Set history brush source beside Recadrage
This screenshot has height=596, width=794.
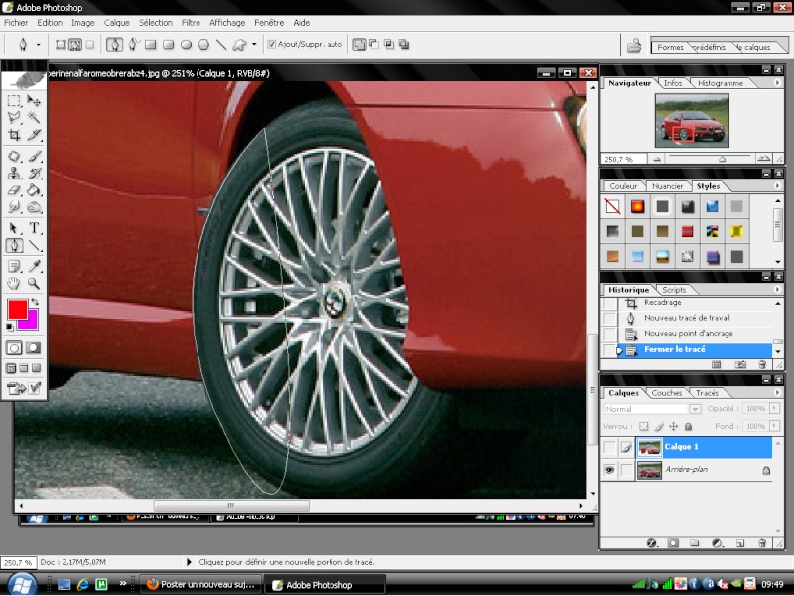tap(610, 303)
